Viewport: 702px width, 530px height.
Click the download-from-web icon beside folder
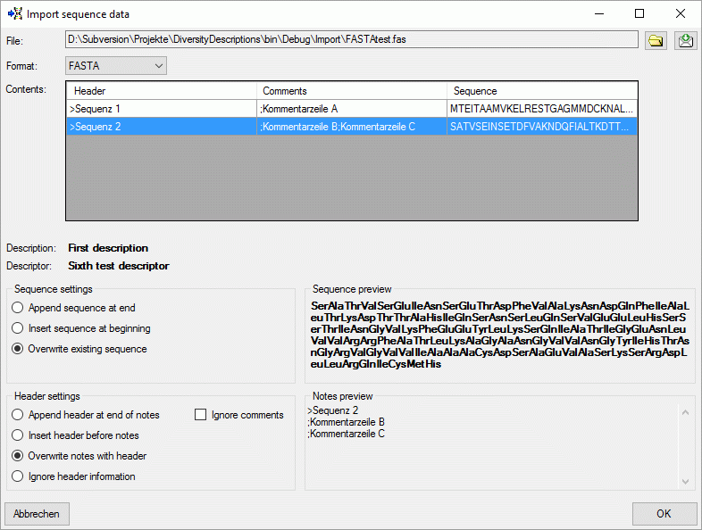(685, 41)
